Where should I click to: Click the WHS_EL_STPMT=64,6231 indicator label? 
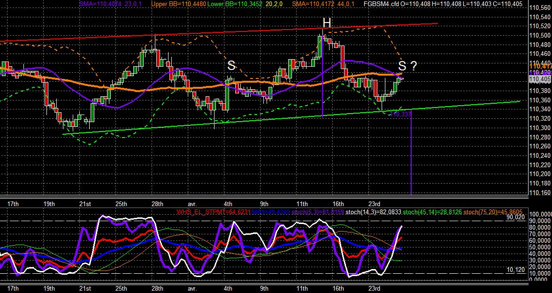[213, 212]
